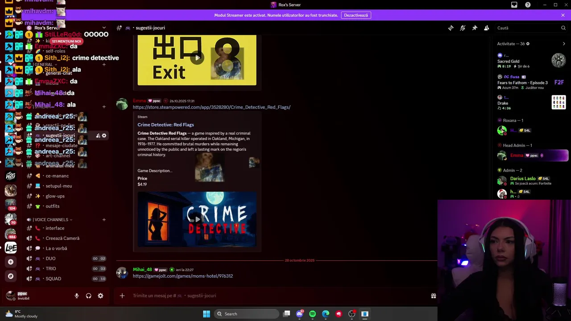Select Darius Laslo in Admin list
Screen dimensions: 571x321
click(532, 181)
